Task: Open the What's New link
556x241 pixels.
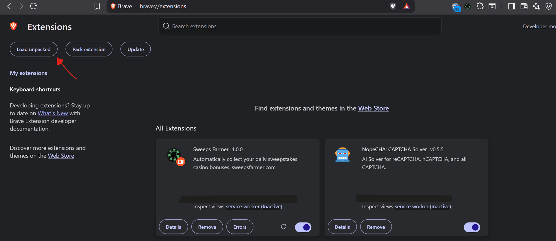Action: click(53, 113)
